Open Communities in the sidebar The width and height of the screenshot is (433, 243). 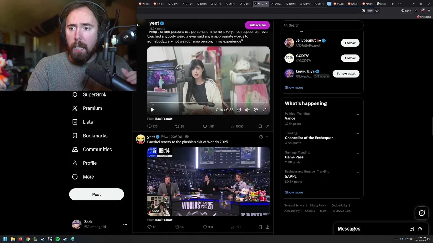tap(92, 149)
